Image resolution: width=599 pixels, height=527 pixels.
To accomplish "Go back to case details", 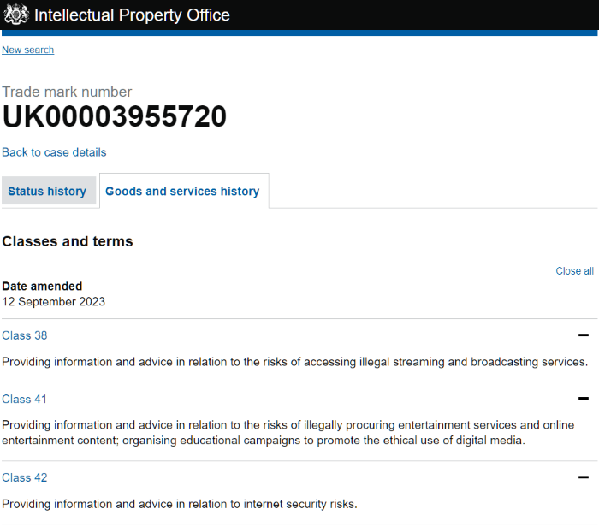I will tap(54, 152).
